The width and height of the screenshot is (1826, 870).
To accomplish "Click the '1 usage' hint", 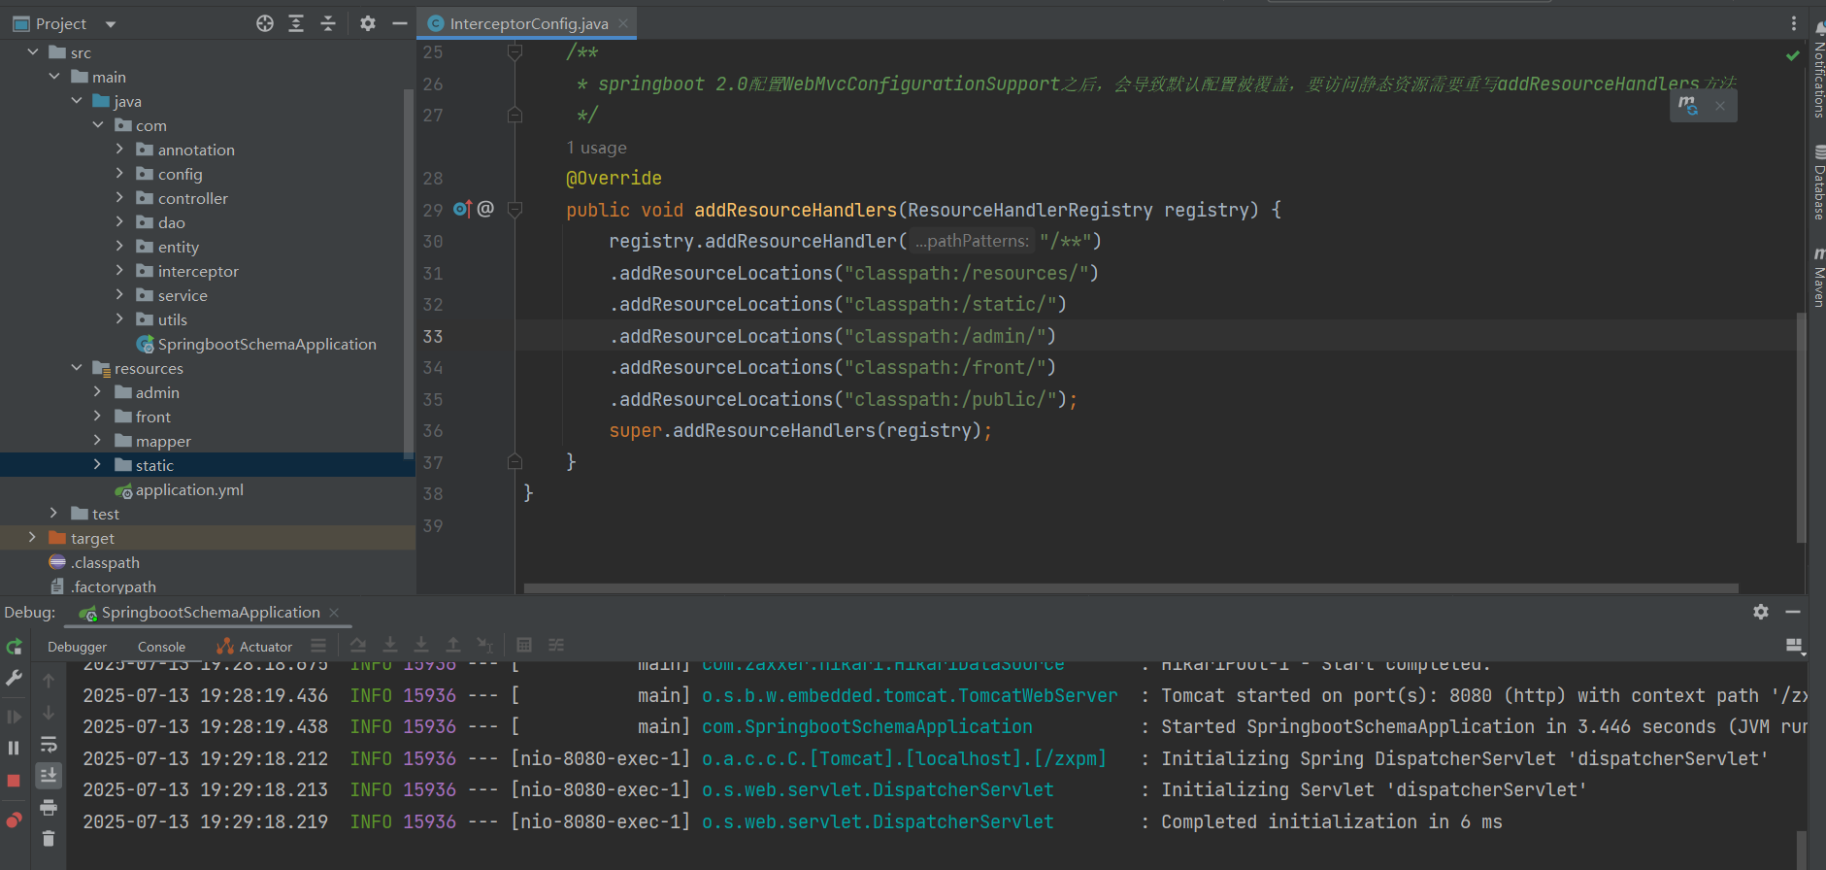I will tap(596, 148).
